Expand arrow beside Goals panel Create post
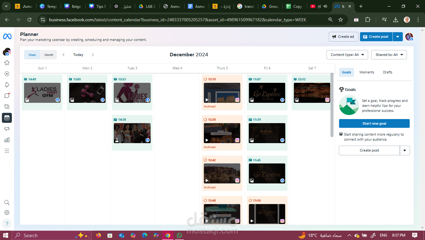425x240 pixels. pyautogui.click(x=405, y=150)
